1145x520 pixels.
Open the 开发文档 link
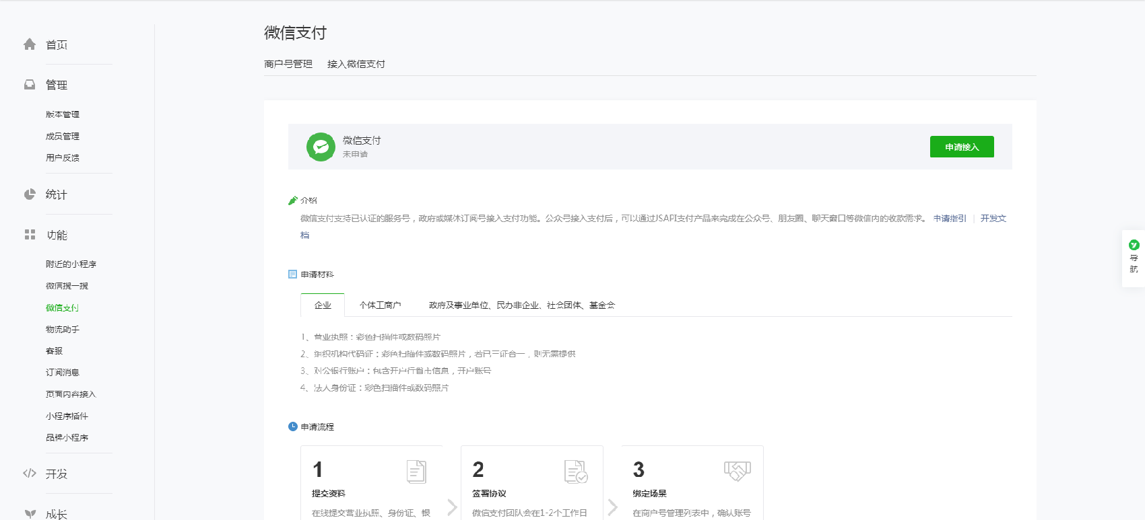coord(993,219)
